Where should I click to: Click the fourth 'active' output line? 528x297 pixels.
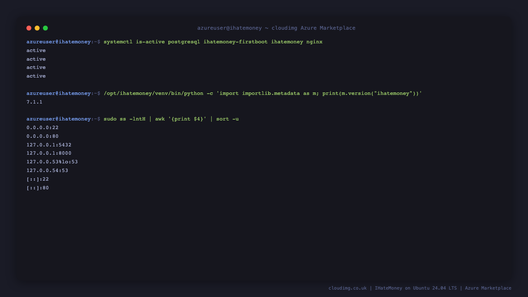point(36,76)
